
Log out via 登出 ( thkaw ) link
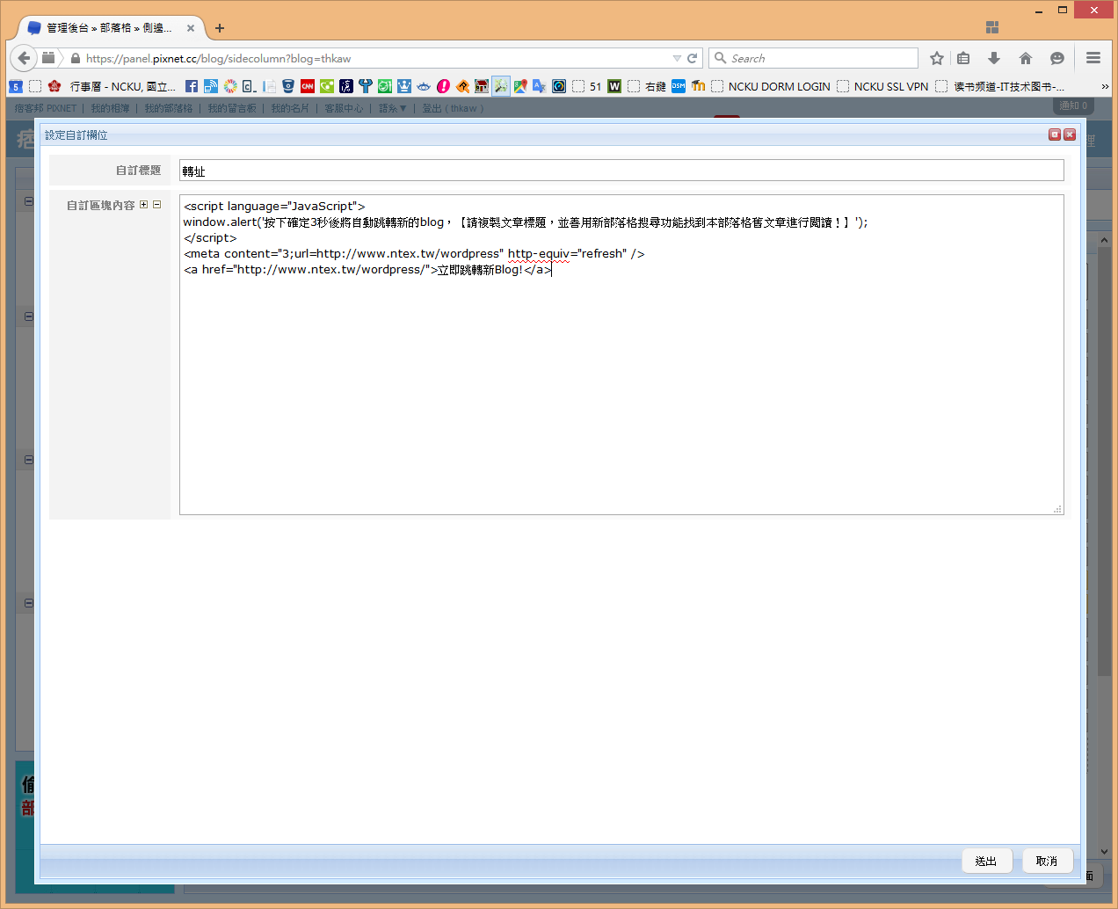coord(453,108)
